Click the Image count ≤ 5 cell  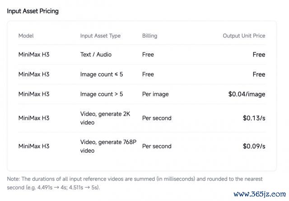102,75
